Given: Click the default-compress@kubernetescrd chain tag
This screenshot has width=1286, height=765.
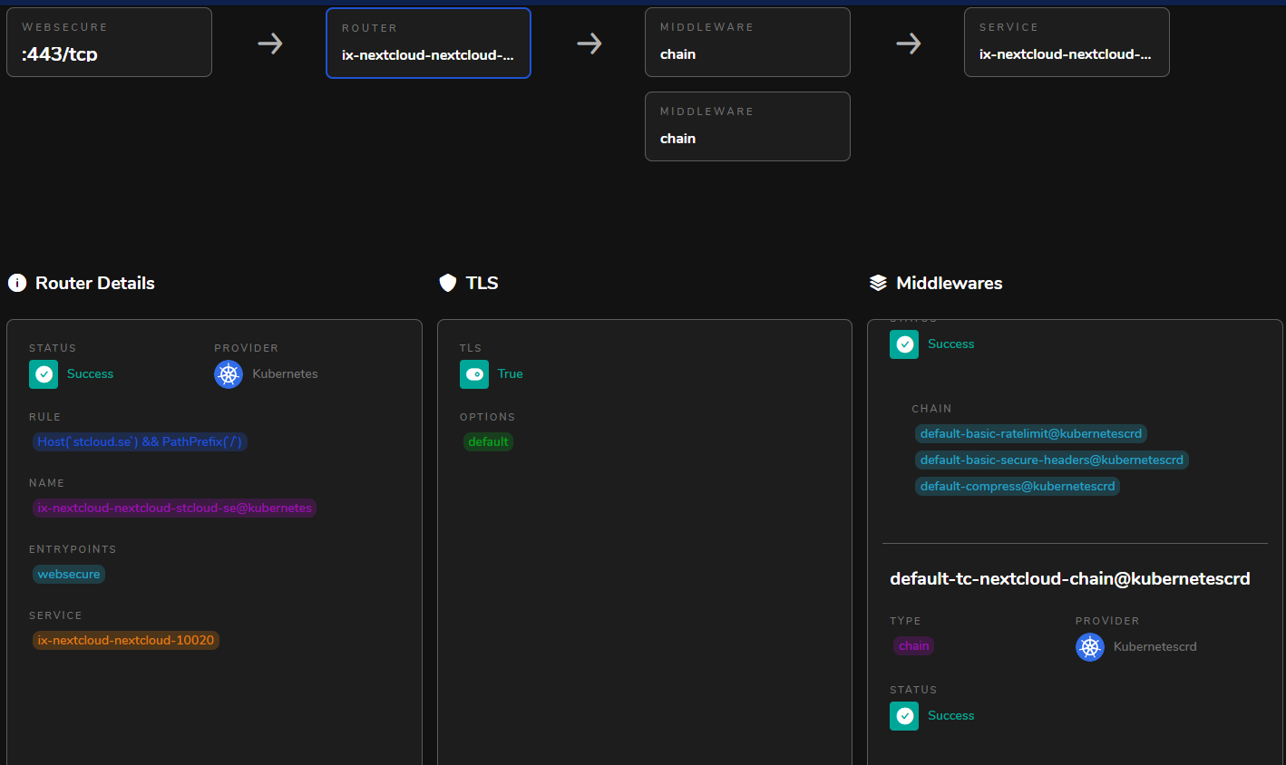Looking at the screenshot, I should click(1018, 487).
